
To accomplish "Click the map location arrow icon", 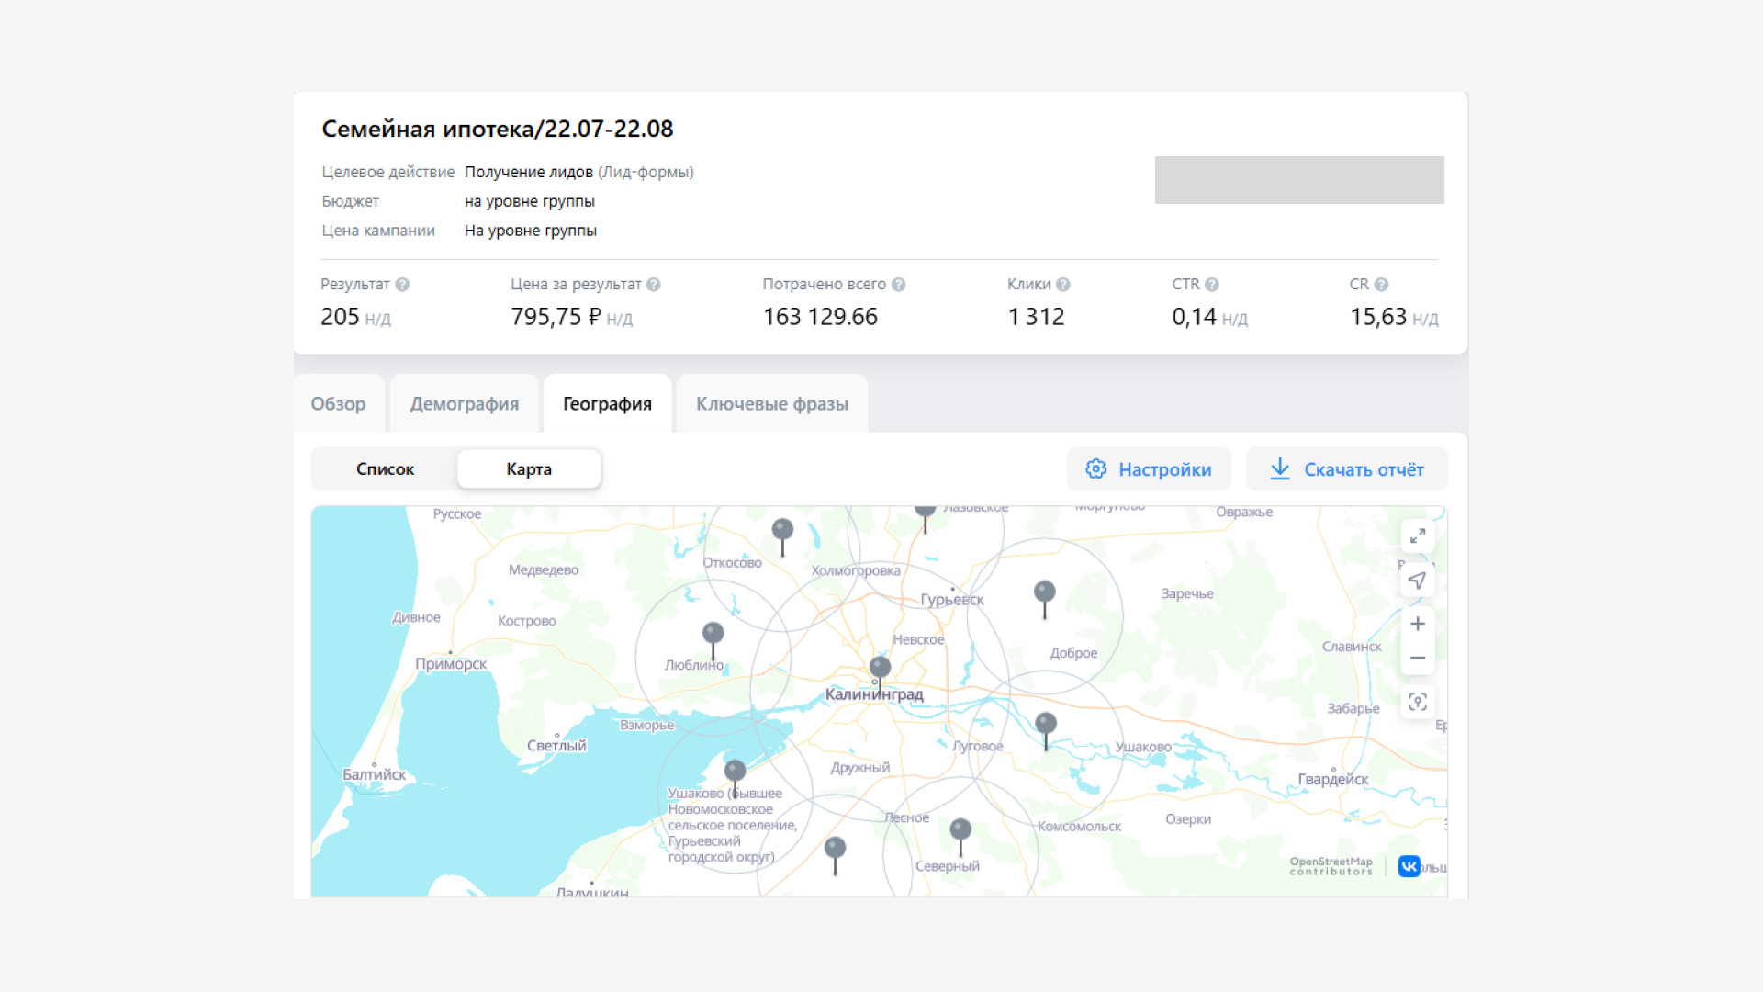I will pos(1418,581).
